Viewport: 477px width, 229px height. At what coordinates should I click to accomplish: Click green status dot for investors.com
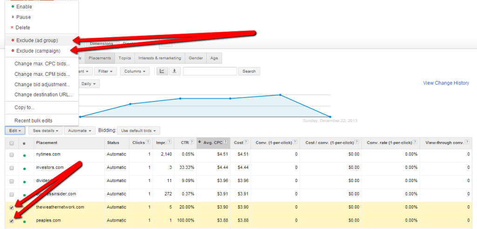[x=24, y=169]
